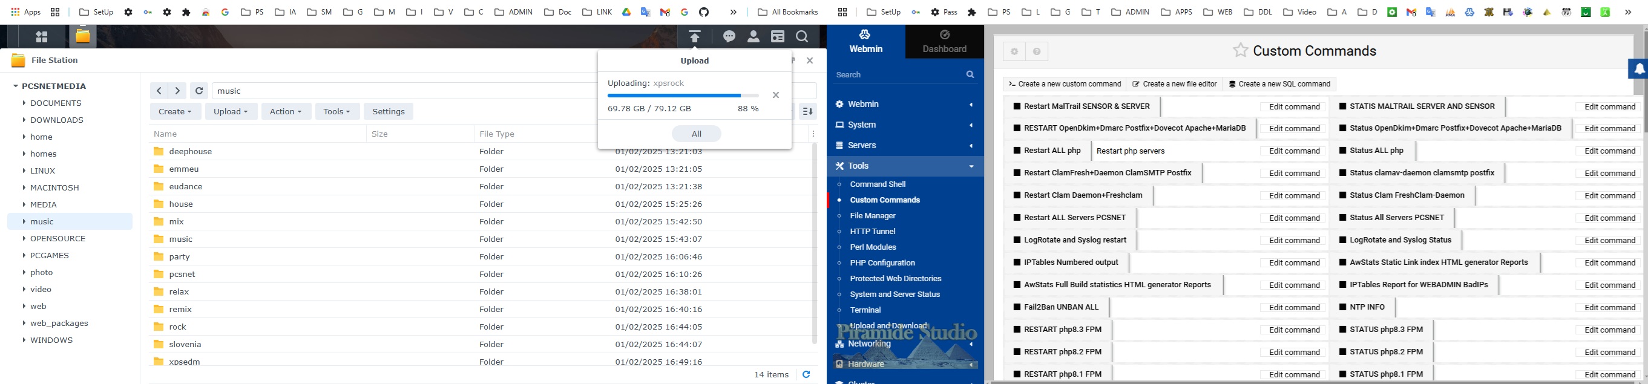1648x384 pixels.
Task: Open the GitHub bookmark icon
Action: click(704, 12)
